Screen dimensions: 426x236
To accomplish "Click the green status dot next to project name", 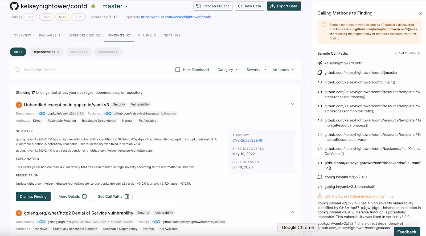I will (x=93, y=6).
